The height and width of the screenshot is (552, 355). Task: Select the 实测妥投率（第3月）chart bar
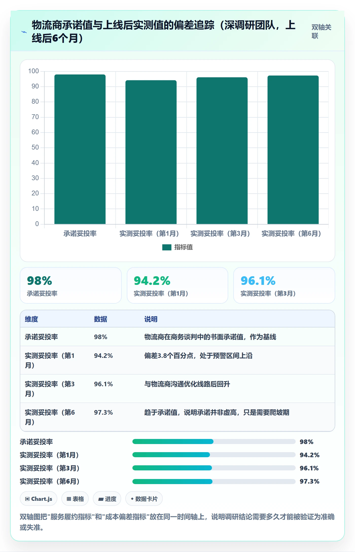coord(222,151)
